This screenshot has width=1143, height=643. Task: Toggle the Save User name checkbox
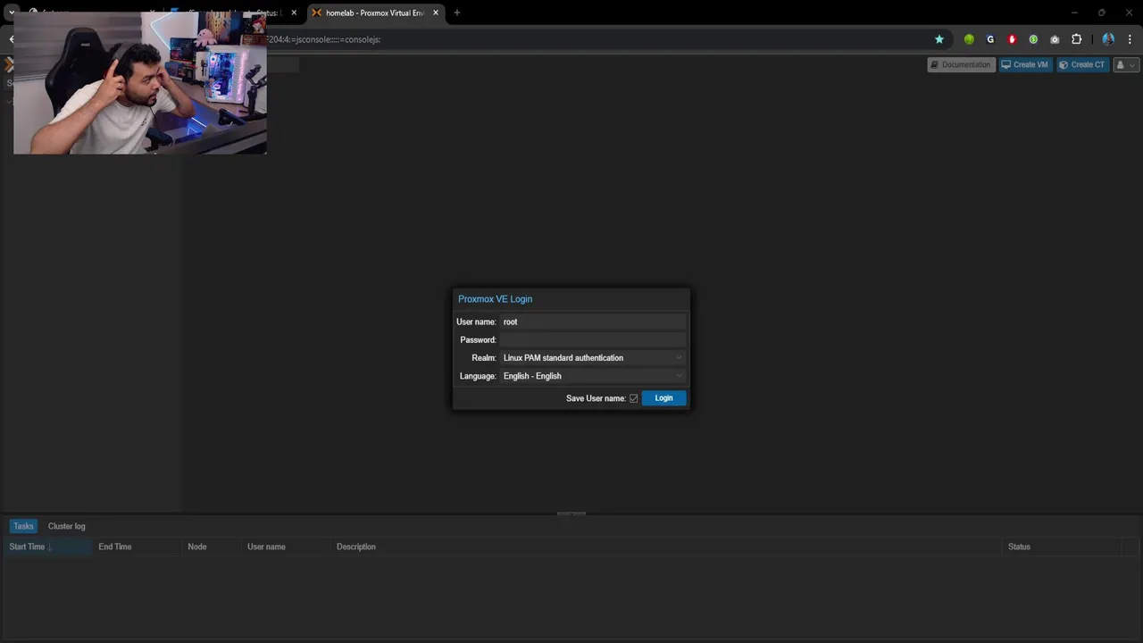[x=634, y=398]
